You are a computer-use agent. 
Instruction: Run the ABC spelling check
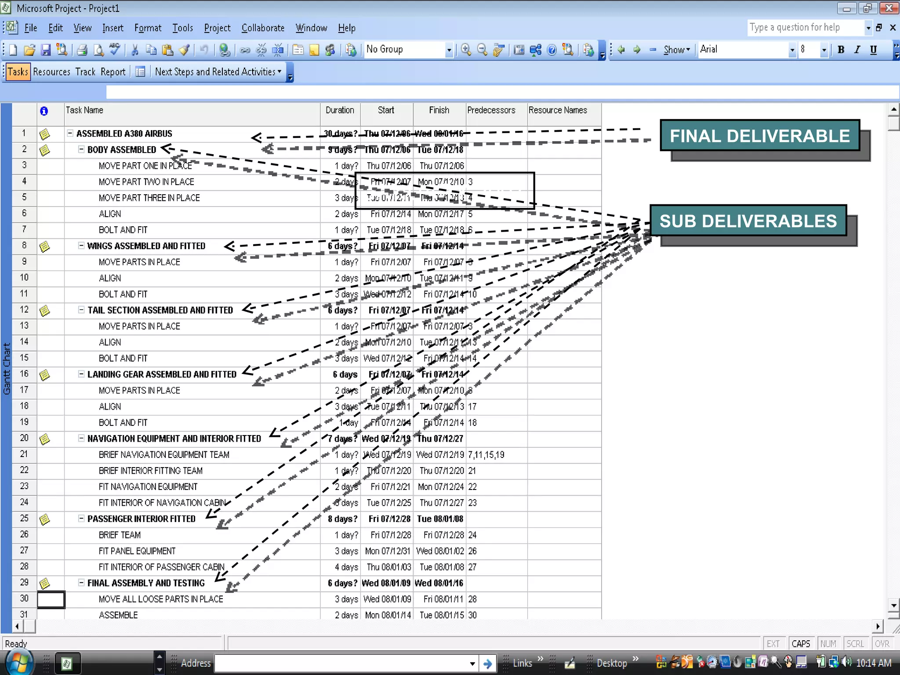[x=115, y=49]
